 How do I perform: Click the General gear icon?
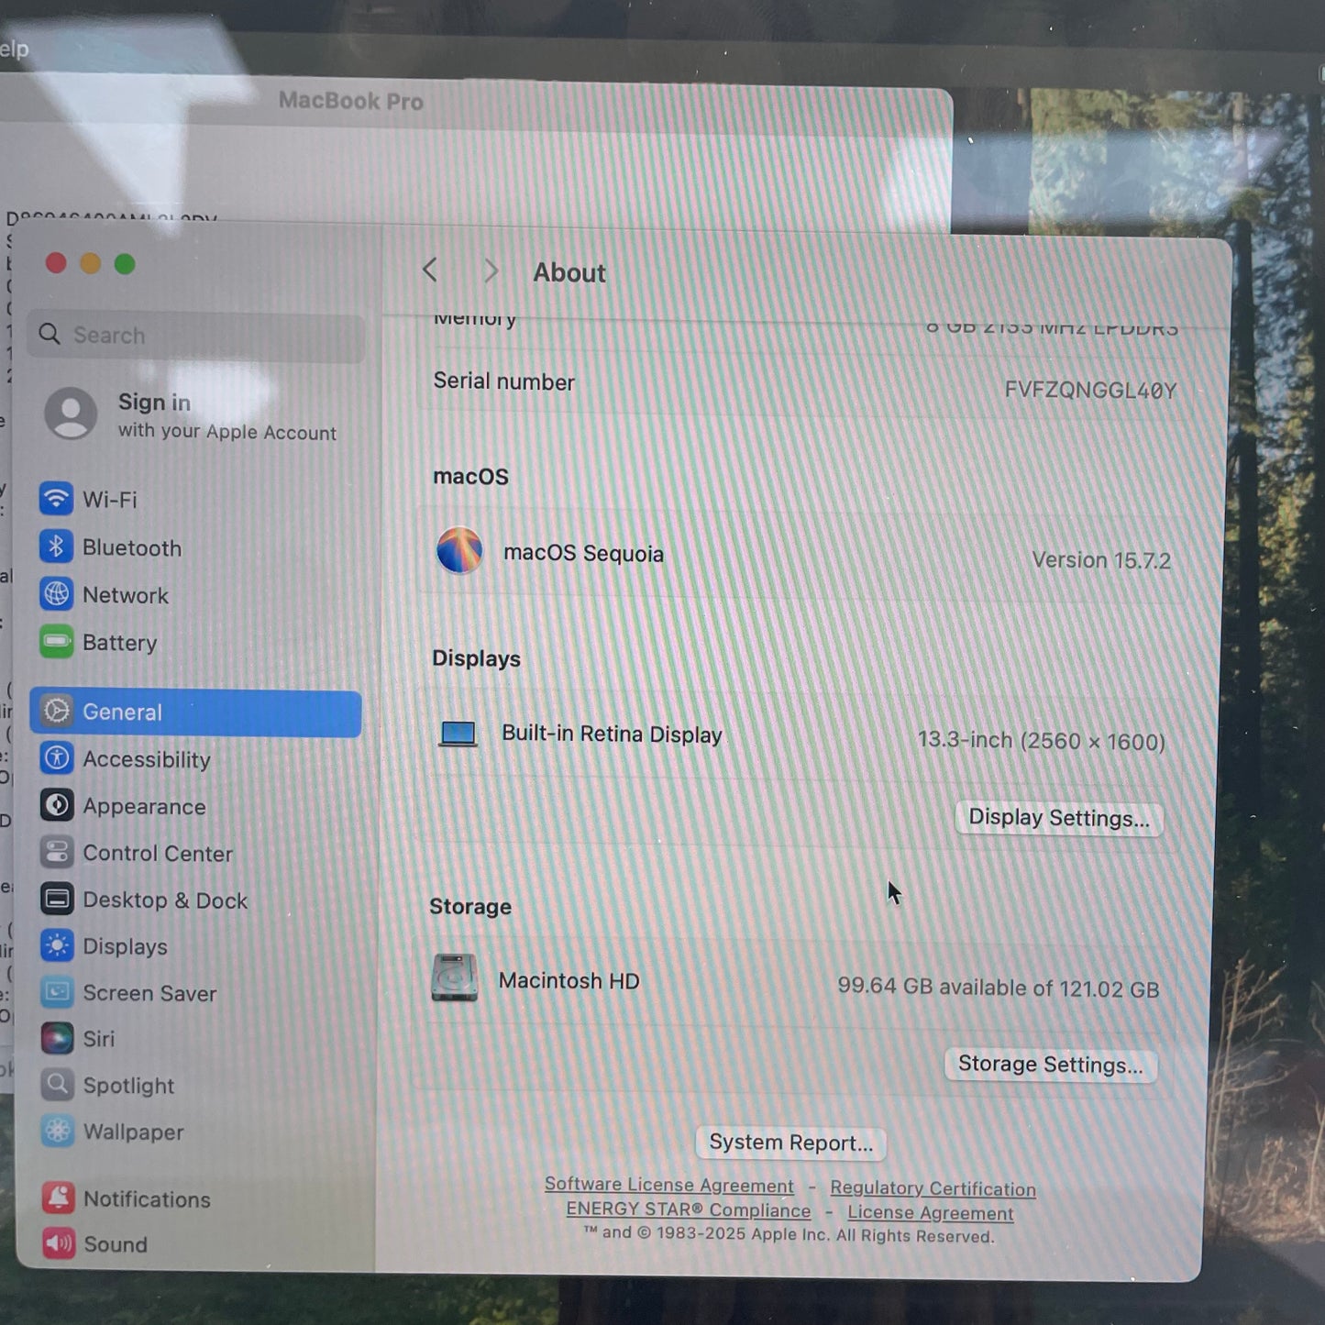point(57,712)
